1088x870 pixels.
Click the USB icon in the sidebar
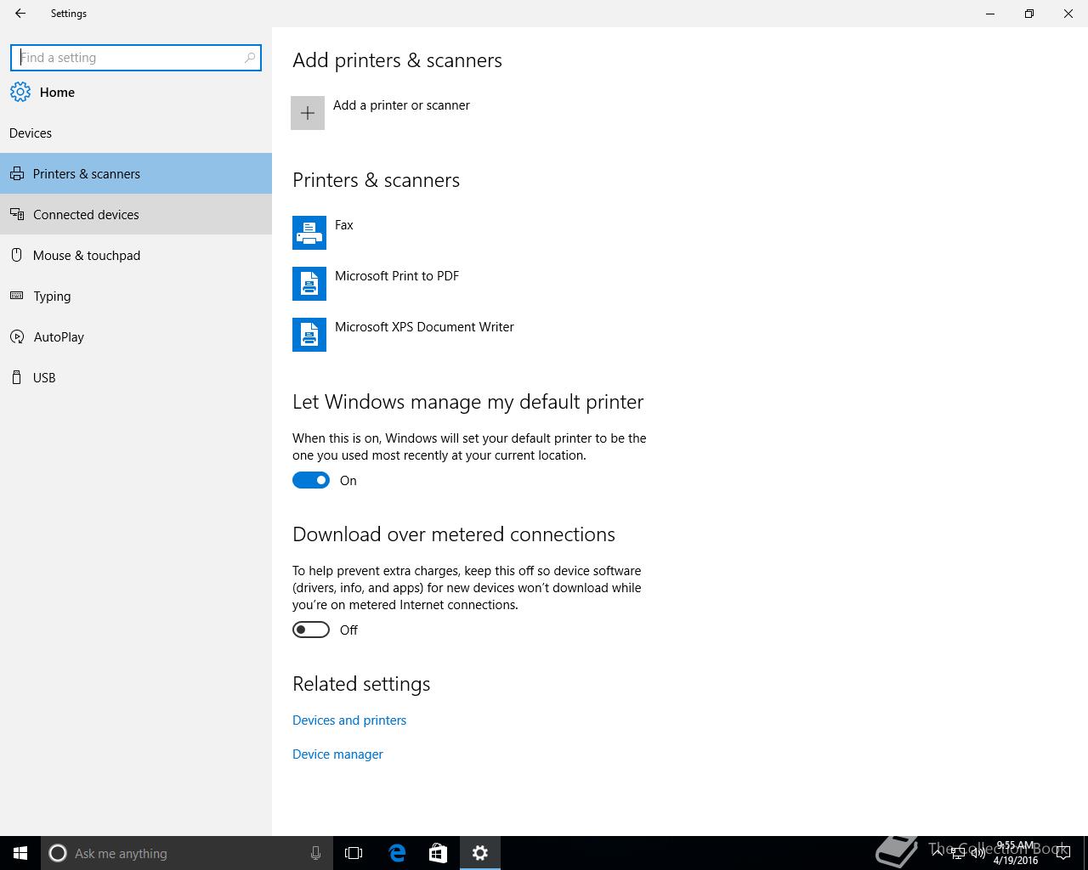coord(16,377)
